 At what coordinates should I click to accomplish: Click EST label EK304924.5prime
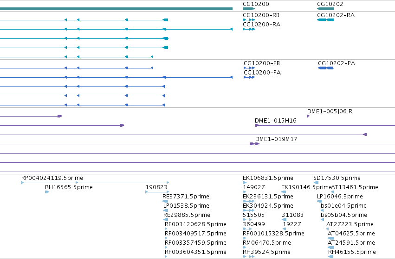(x=268, y=206)
